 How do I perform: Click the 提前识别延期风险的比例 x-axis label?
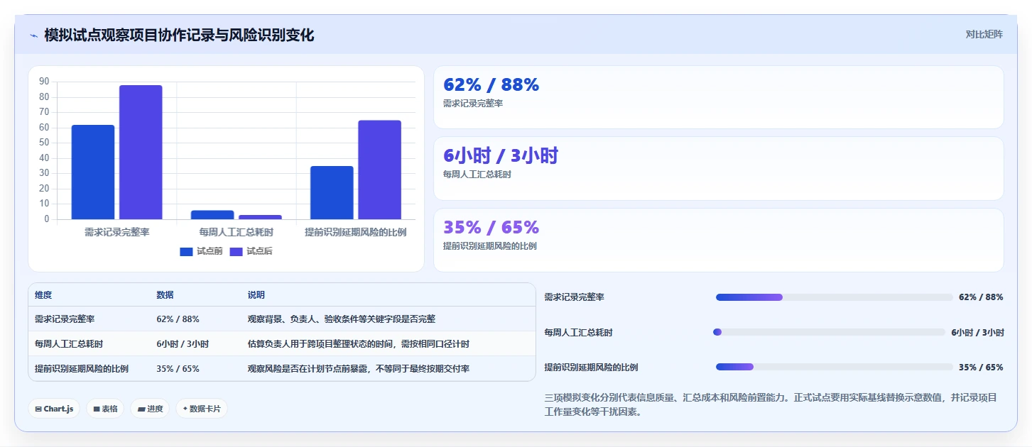pos(356,232)
